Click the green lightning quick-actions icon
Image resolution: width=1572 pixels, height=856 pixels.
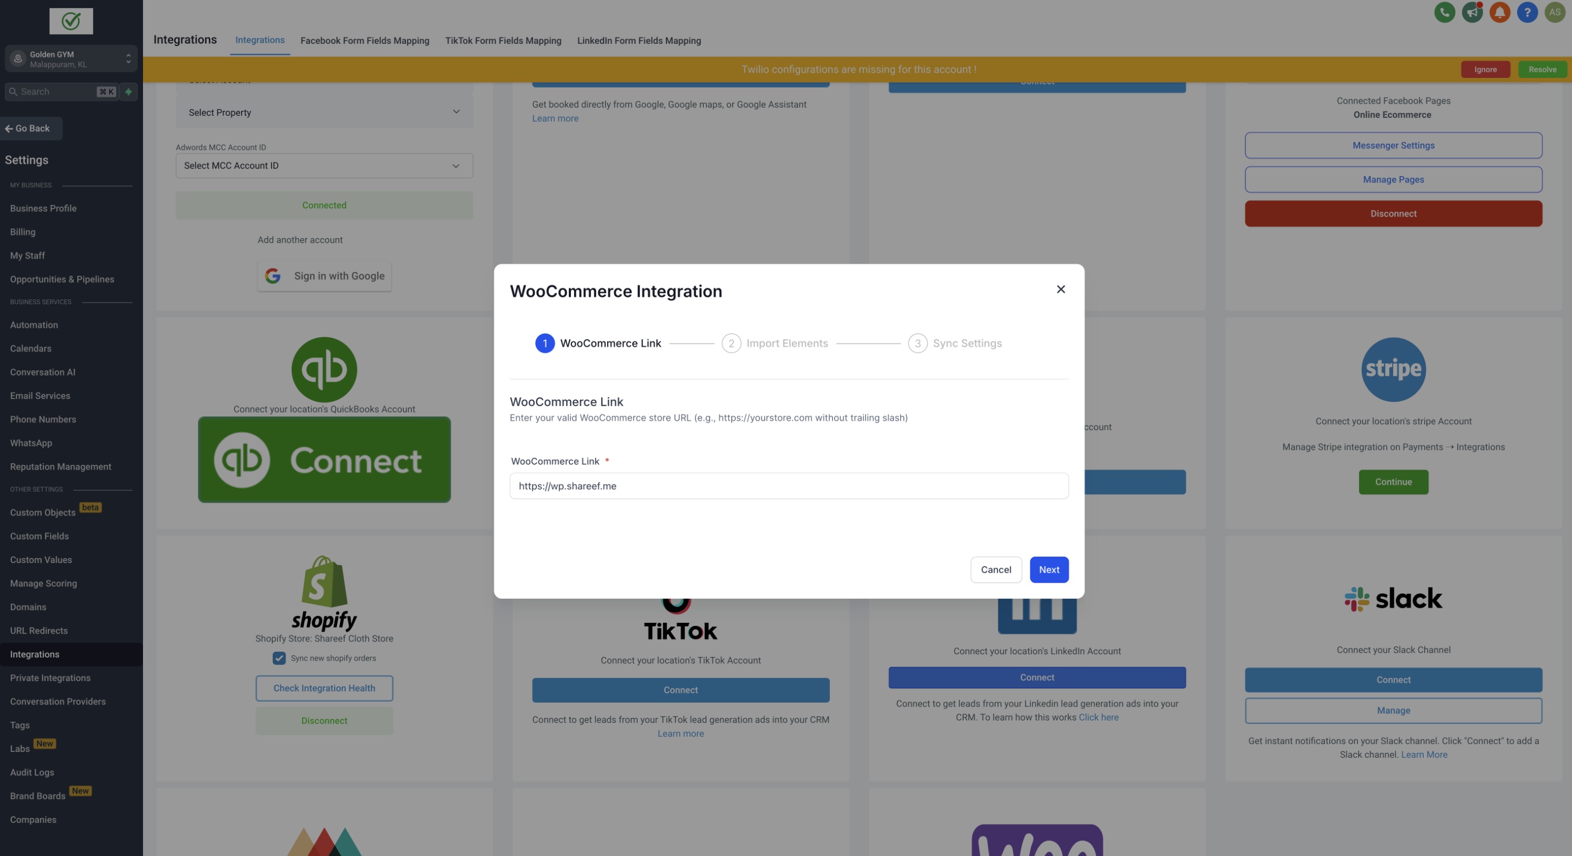(x=128, y=91)
